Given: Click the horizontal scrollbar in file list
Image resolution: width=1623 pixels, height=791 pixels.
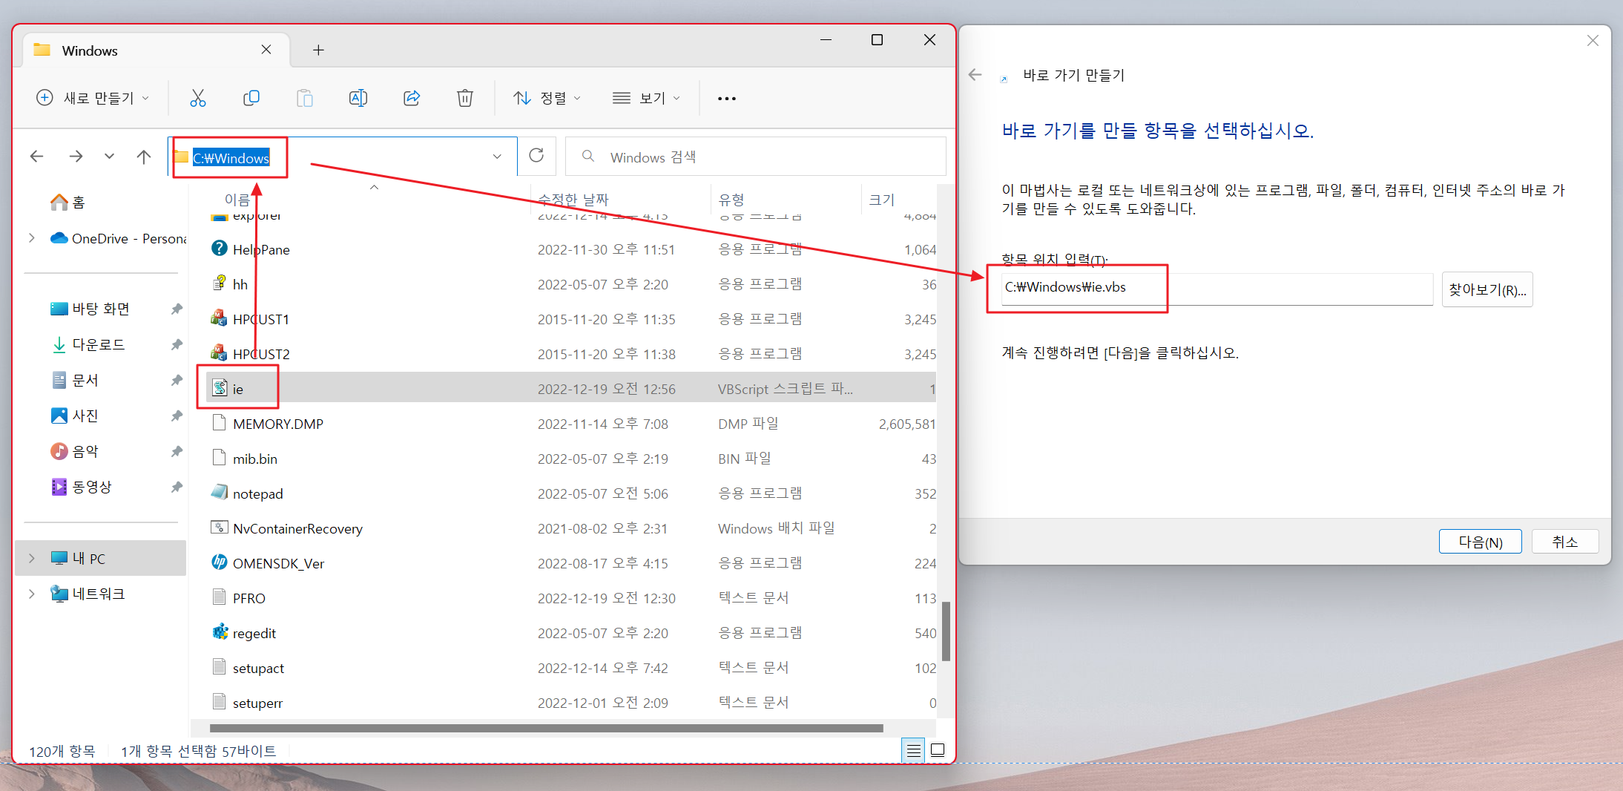Looking at the screenshot, I should 546,728.
